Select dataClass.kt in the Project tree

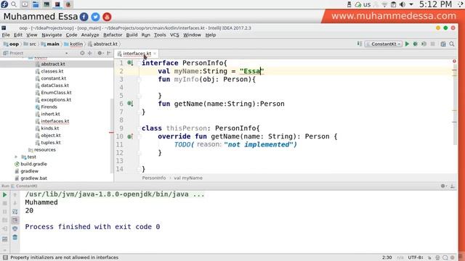click(x=54, y=86)
